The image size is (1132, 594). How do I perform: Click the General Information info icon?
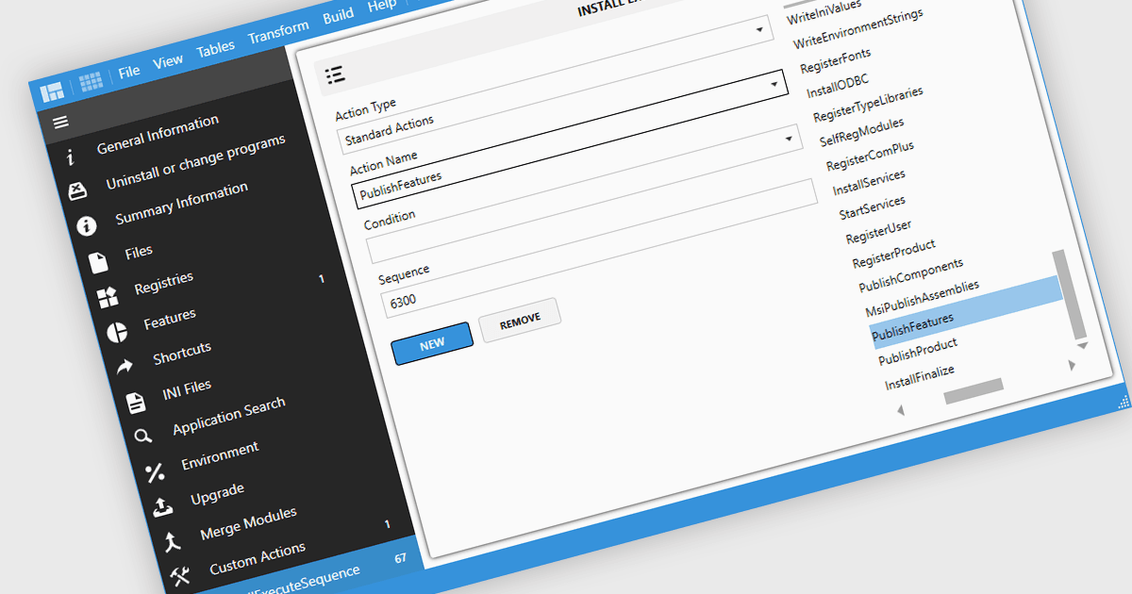(x=71, y=158)
